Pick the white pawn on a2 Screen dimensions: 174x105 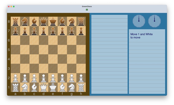click(x=15, y=78)
